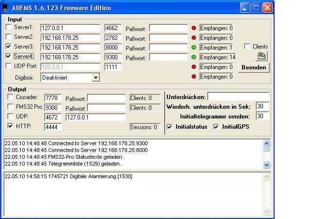Click the FMS32 Pro Paßwort field
The image size is (310, 219).
pos(106,107)
